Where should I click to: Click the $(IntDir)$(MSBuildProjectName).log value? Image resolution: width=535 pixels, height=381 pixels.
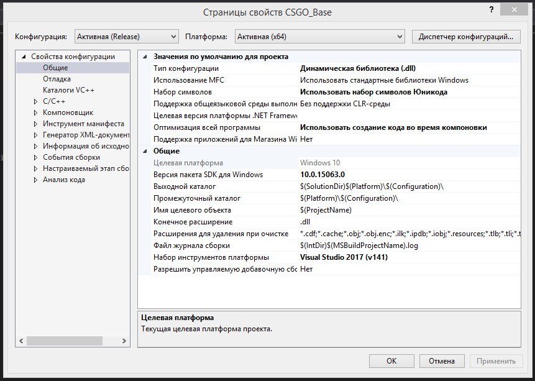pos(359,246)
